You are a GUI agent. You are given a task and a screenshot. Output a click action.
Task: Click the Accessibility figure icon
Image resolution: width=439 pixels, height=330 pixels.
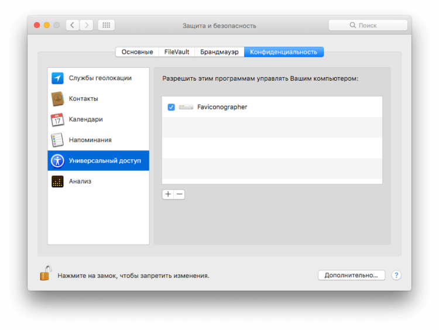57,161
